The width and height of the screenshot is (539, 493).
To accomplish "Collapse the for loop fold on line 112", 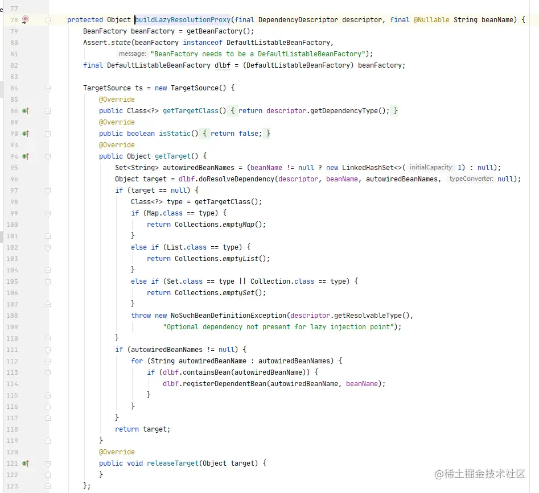I will point(48,361).
